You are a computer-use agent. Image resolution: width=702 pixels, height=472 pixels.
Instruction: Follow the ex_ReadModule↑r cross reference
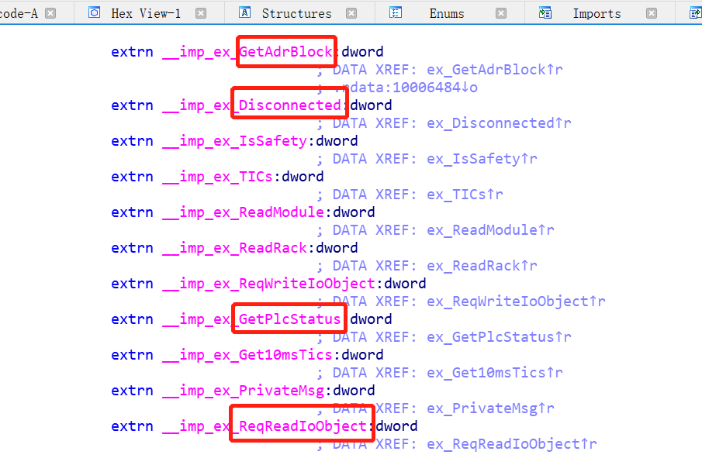click(490, 230)
